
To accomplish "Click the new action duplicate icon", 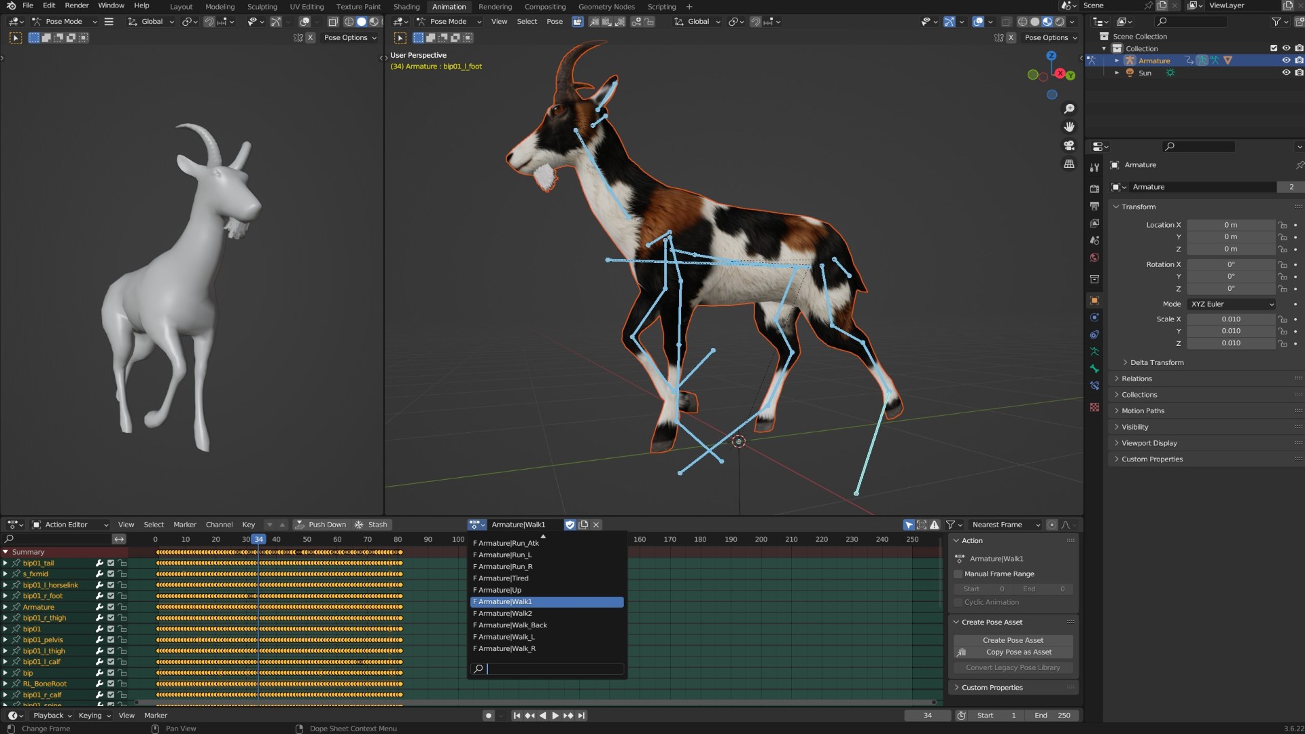I will click(583, 525).
